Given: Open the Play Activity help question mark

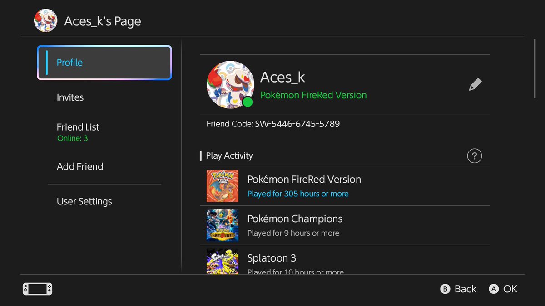Looking at the screenshot, I should [474, 156].
